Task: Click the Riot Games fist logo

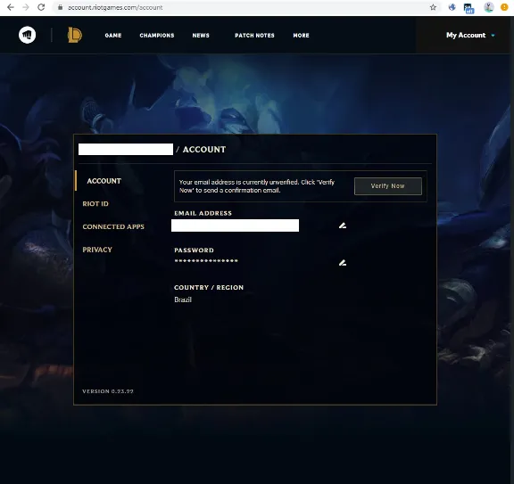Action: tap(27, 35)
